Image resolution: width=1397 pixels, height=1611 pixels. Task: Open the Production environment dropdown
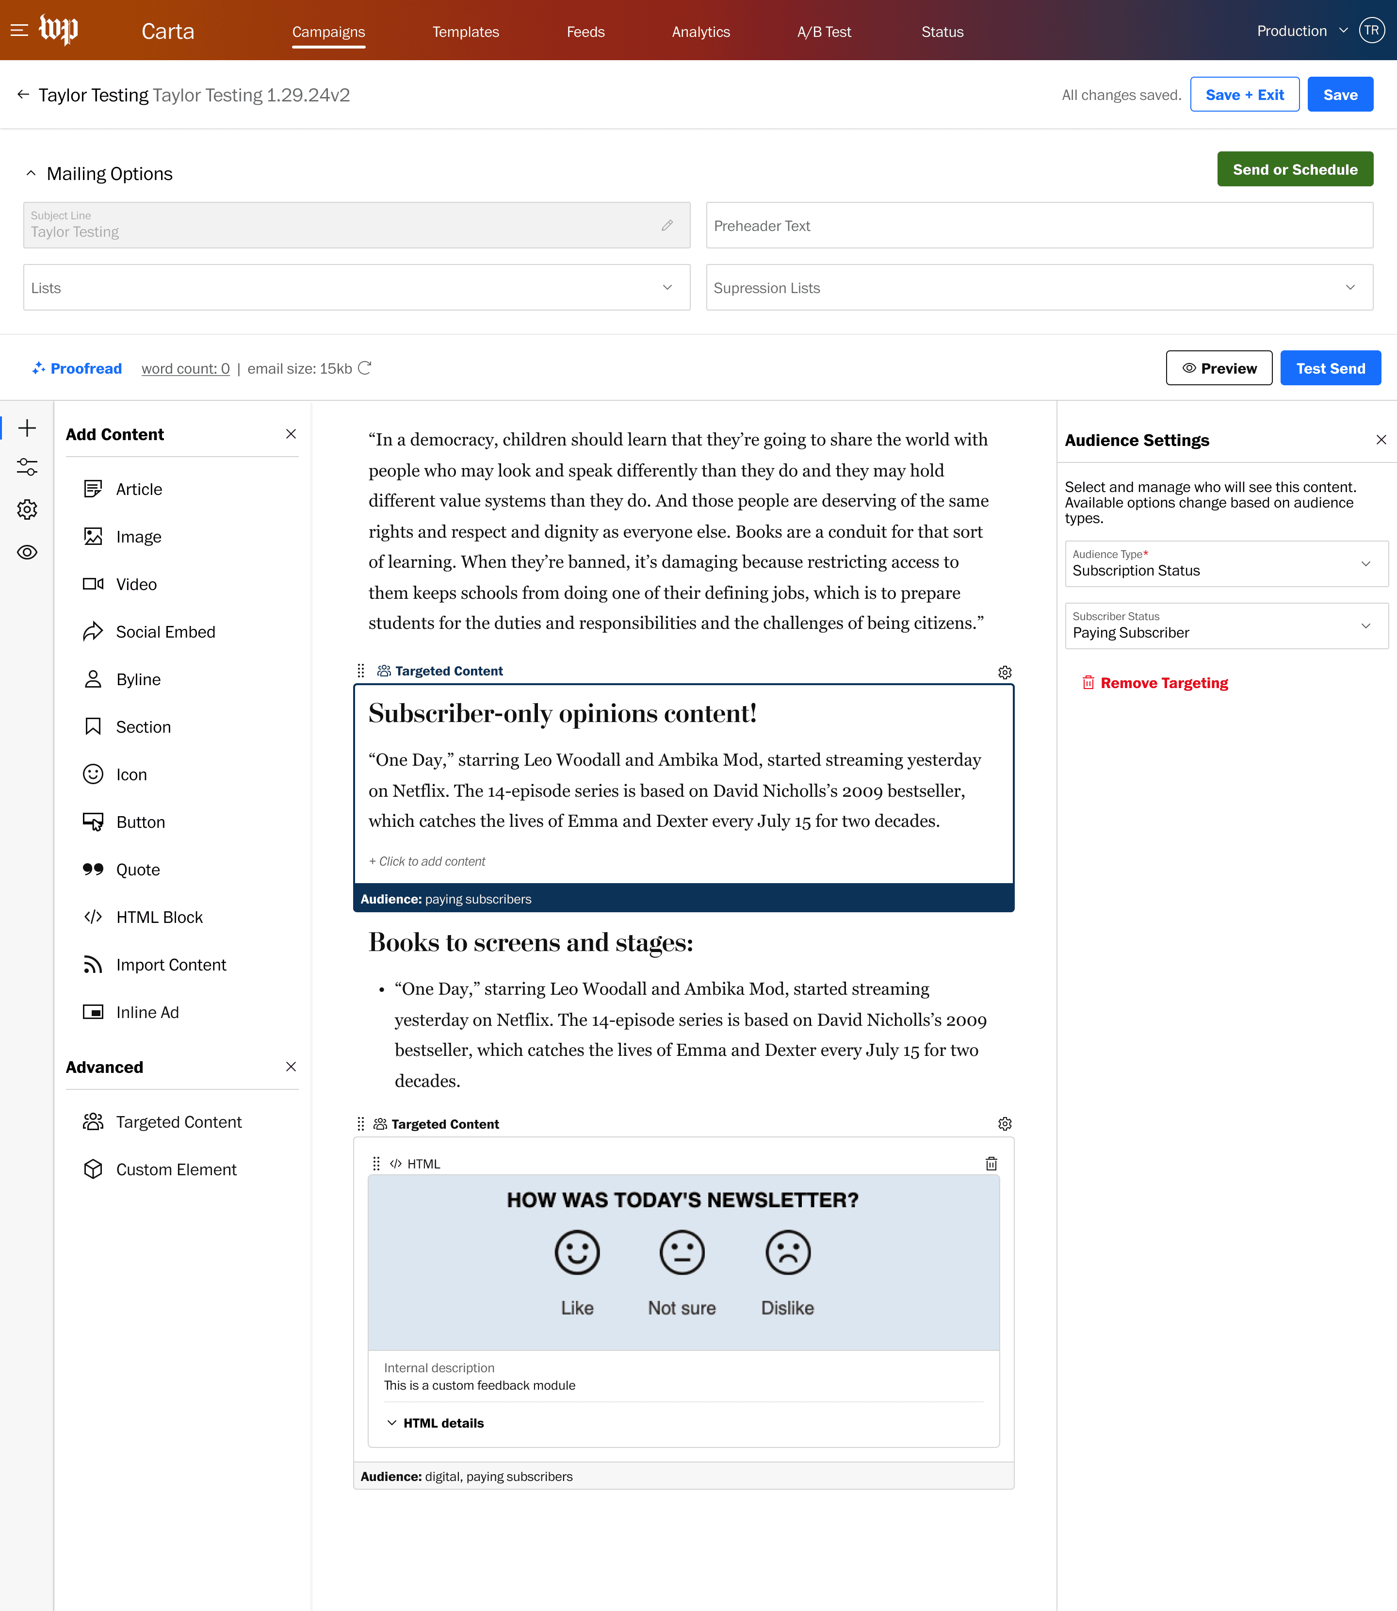tap(1302, 31)
